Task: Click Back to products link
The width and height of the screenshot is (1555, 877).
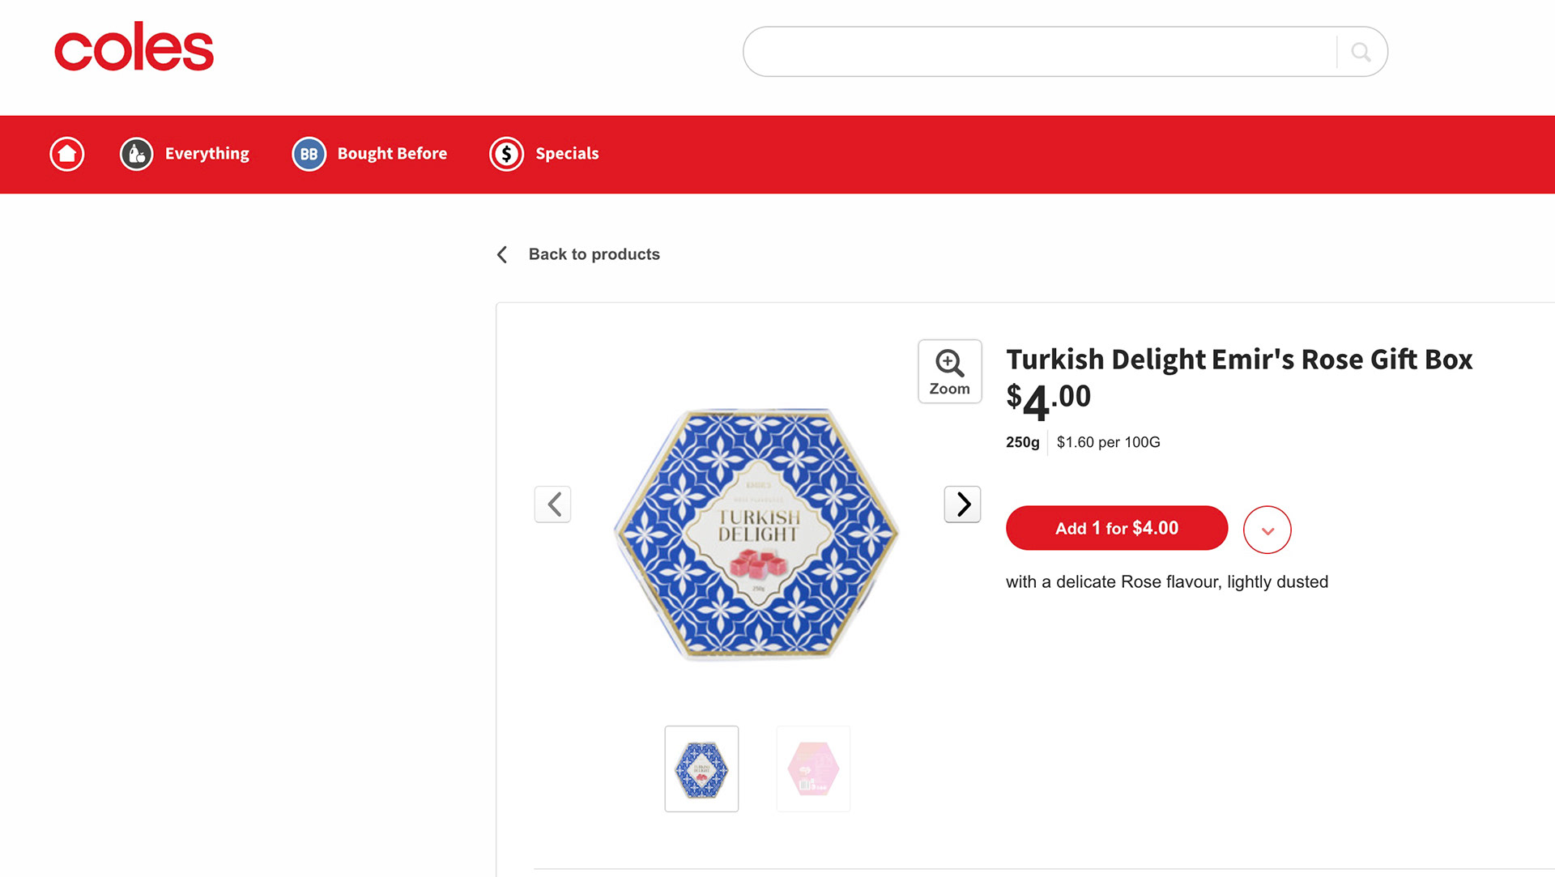Action: [594, 254]
